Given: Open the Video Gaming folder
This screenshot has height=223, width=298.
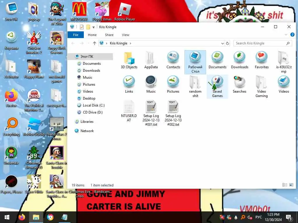Looking at the screenshot, I should click(262, 87).
